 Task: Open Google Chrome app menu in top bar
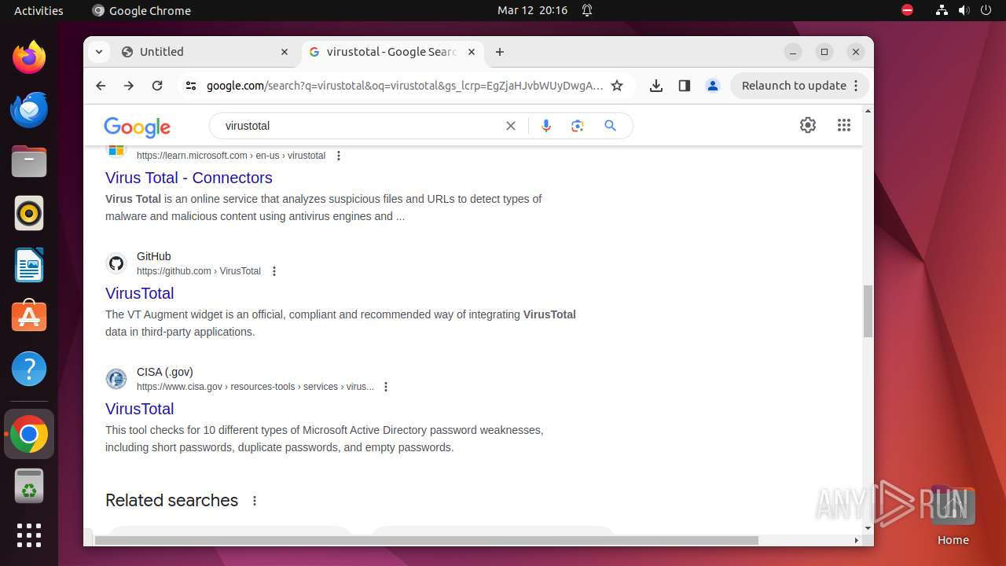click(141, 10)
